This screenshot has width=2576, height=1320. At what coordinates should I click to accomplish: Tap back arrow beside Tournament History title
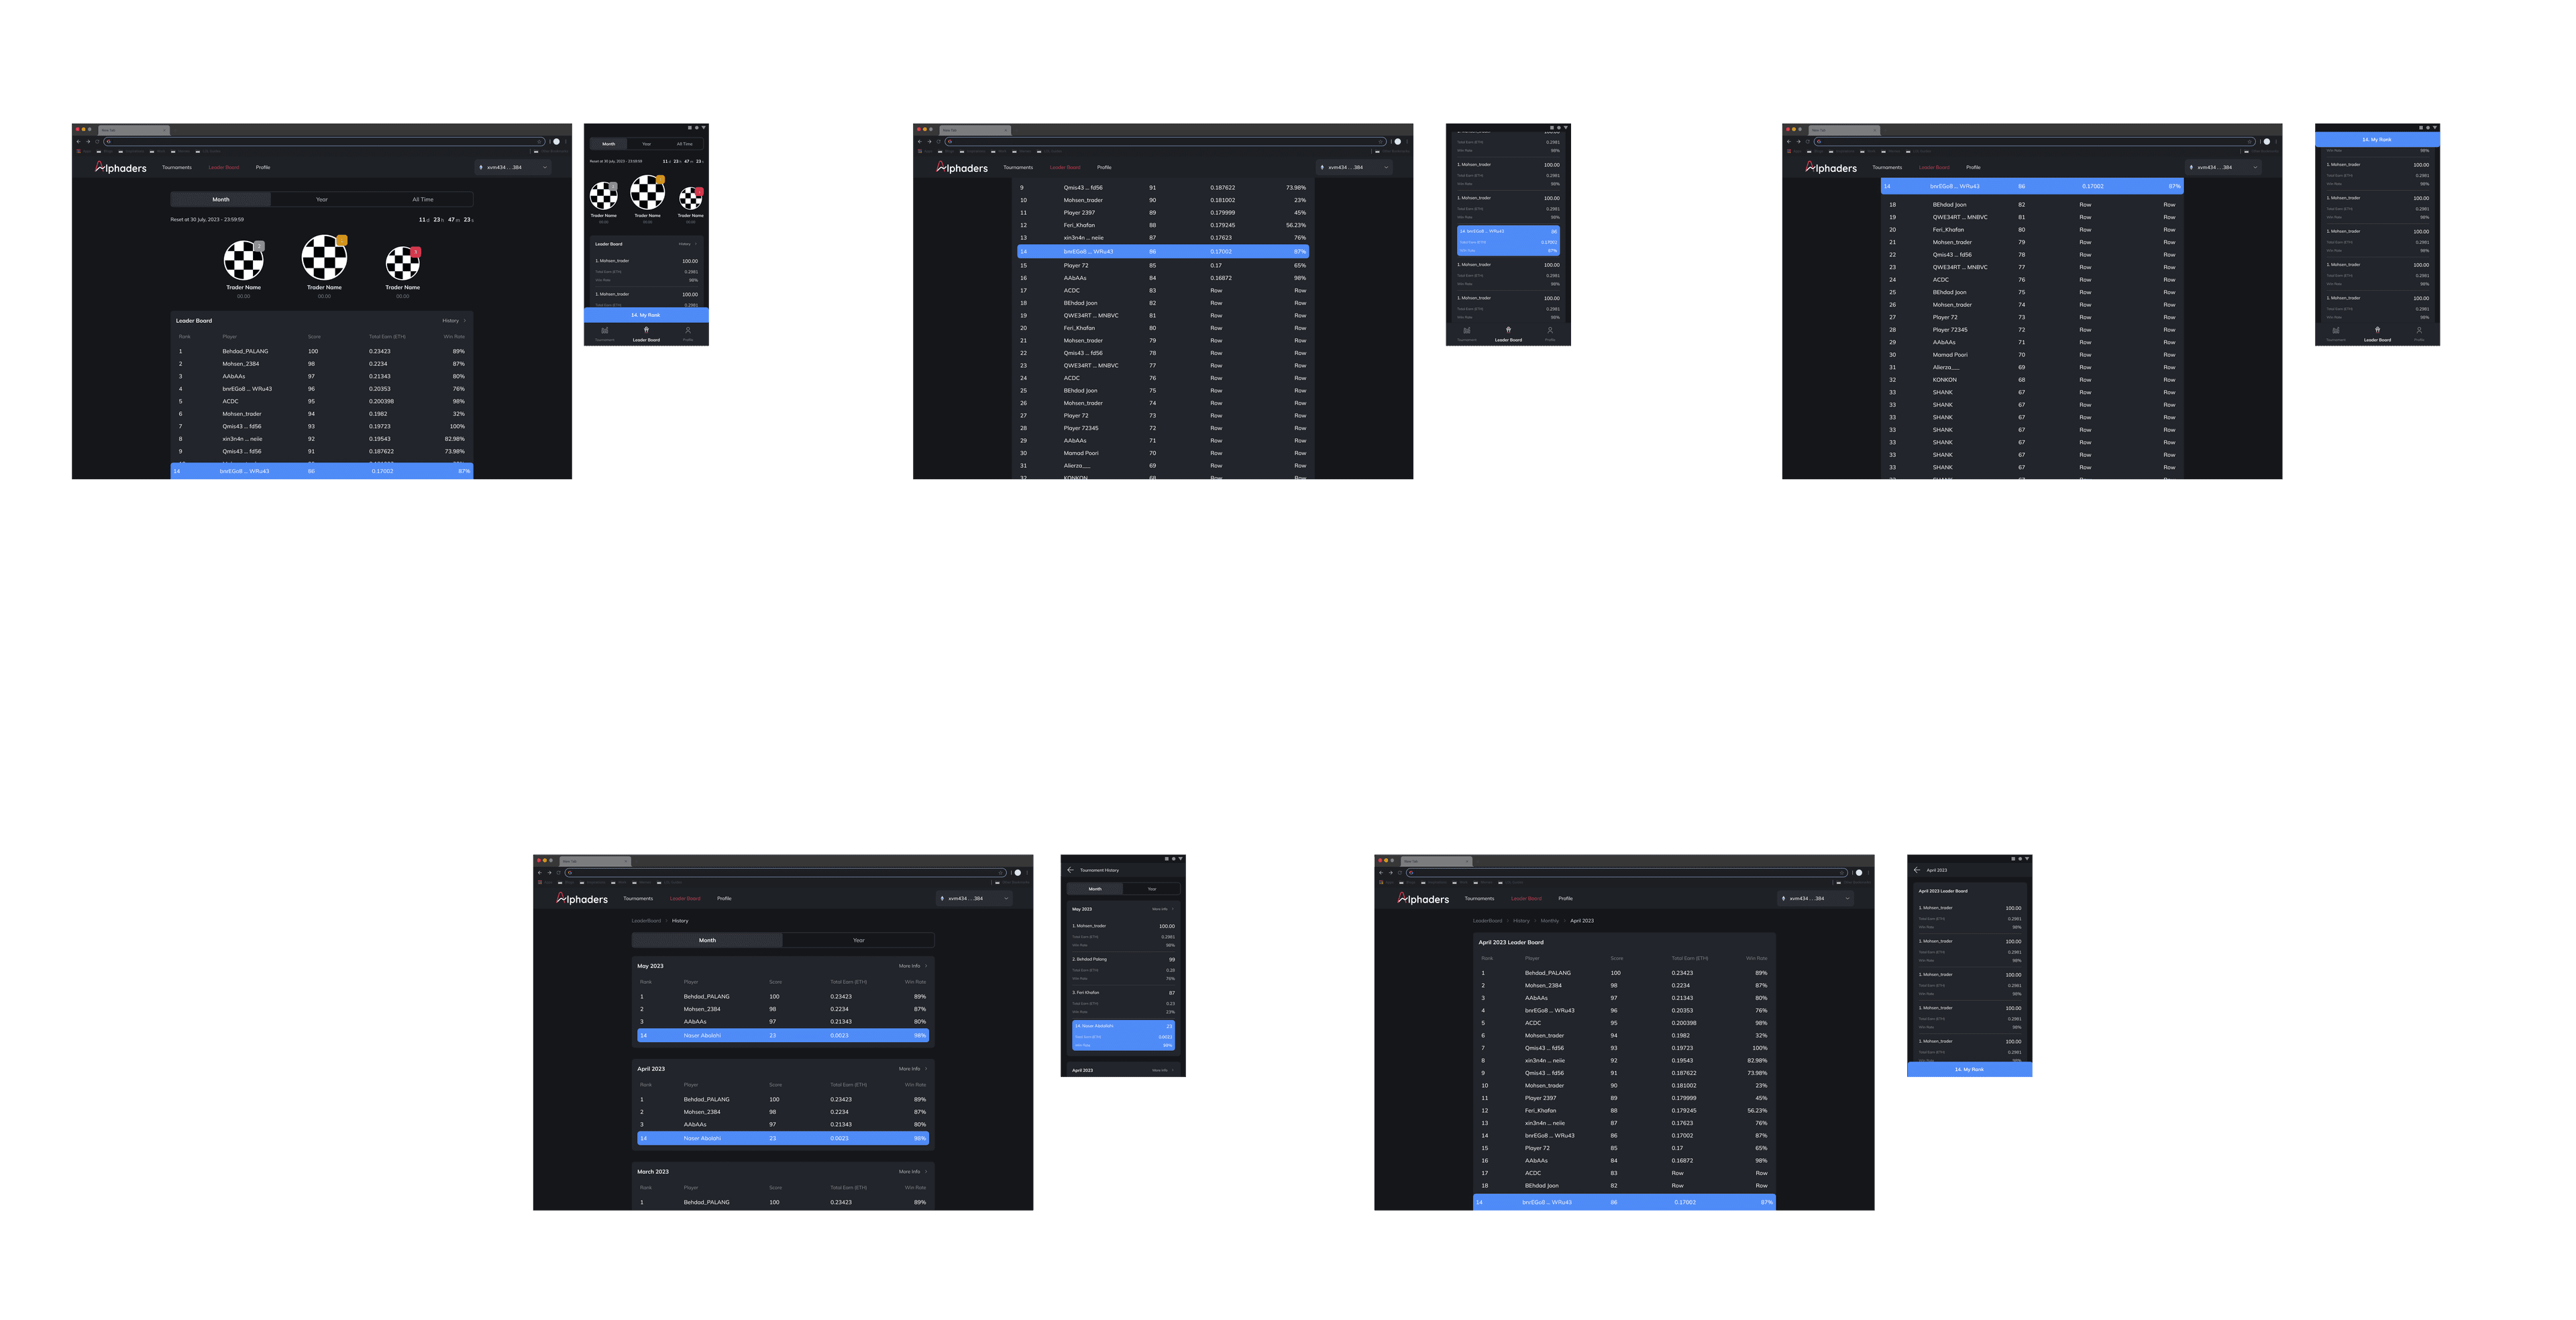pyautogui.click(x=1070, y=870)
